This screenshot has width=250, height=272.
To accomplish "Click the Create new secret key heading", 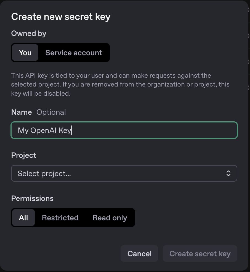I will [x=61, y=17].
